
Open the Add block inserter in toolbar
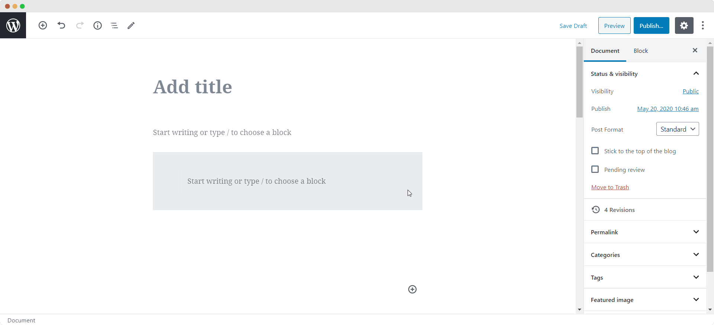click(x=43, y=25)
